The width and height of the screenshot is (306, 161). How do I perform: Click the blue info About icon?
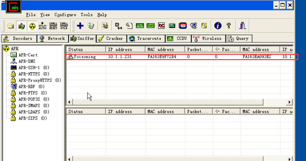218,26
